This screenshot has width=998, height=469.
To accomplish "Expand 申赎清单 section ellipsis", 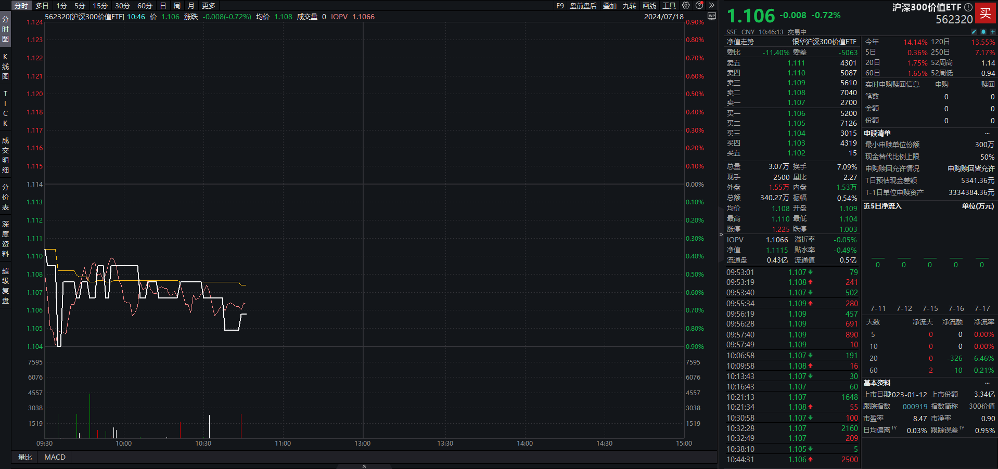I will point(987,134).
